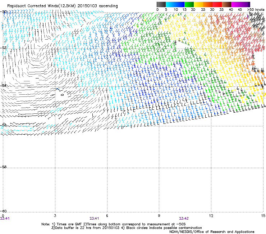This screenshot has width=266, height=234.
Task: Pick the red 30-35 knots legend swatch
Action: point(217,4)
